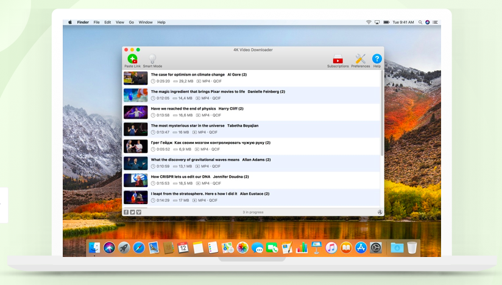Select Al Gore climate change video thumbnail
The image size is (502, 285).
136,78
